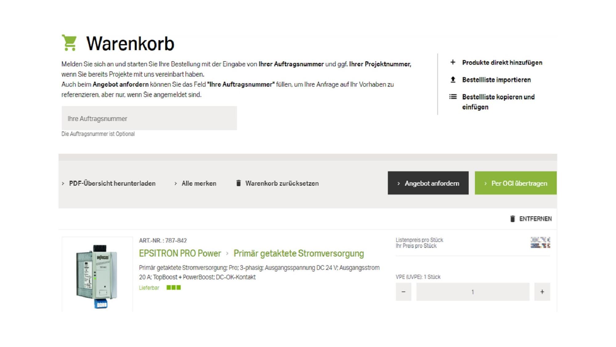The image size is (616, 347).
Task: Open the EPSITRON PRO Power product link
Action: click(x=180, y=254)
